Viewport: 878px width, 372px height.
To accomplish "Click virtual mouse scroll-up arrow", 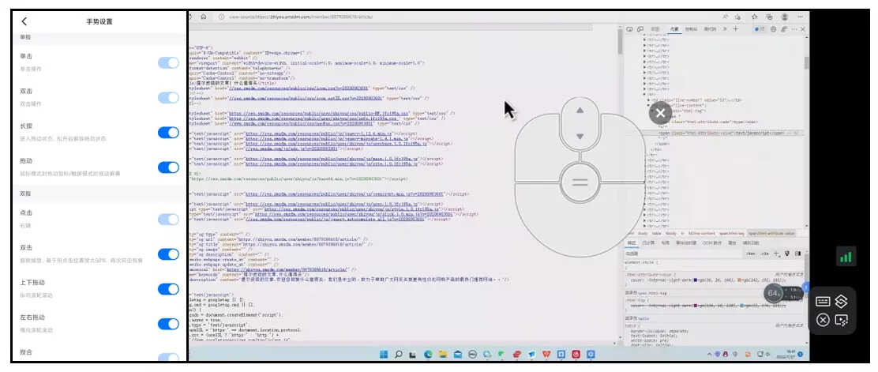I will [580, 111].
